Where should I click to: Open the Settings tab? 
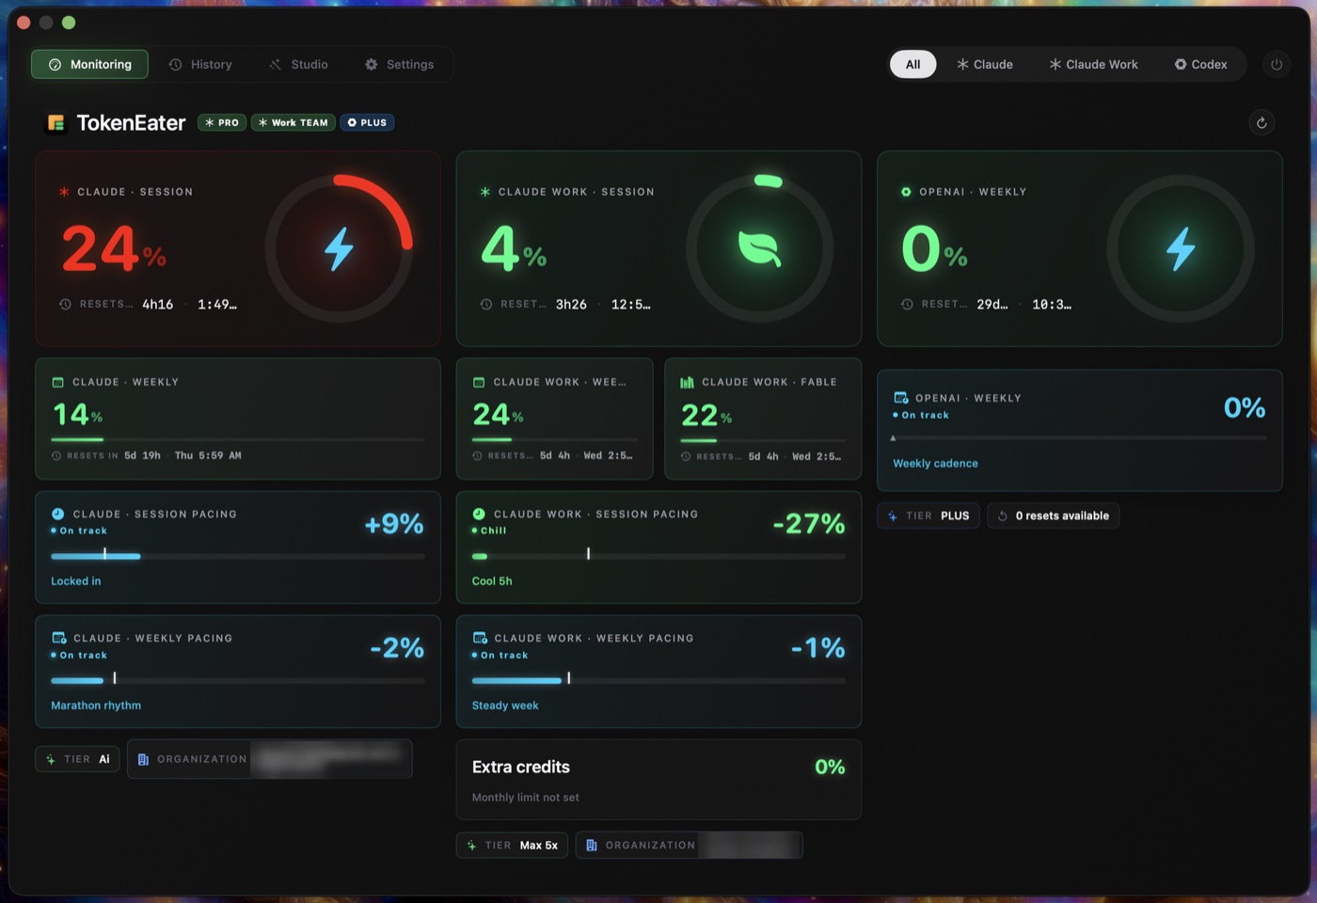pos(399,64)
